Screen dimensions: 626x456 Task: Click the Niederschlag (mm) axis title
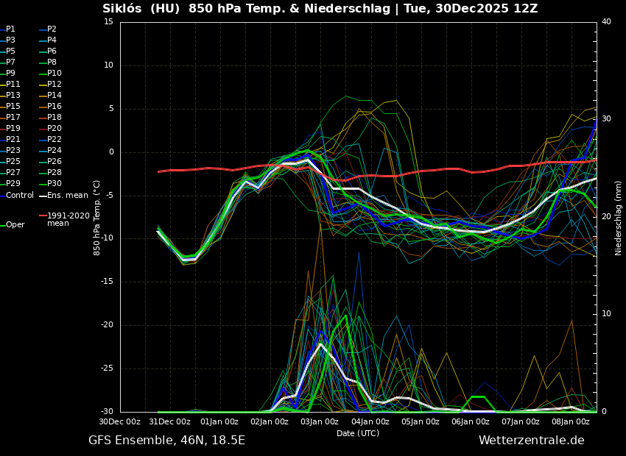[619, 218]
